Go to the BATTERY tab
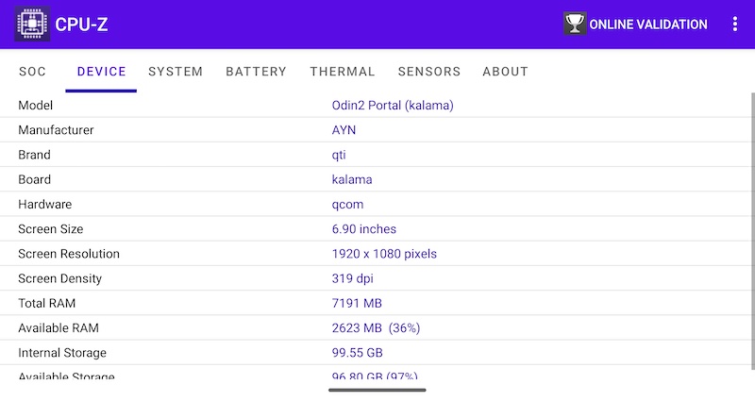Image resolution: width=755 pixels, height=401 pixels. click(x=256, y=72)
